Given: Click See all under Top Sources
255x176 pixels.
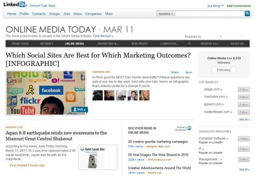Looking at the screenshot, I should (x=244, y=120).
